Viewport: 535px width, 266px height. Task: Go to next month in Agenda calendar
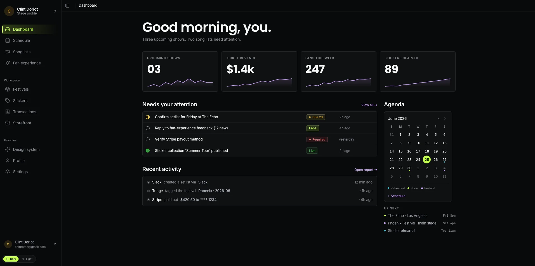click(x=445, y=119)
